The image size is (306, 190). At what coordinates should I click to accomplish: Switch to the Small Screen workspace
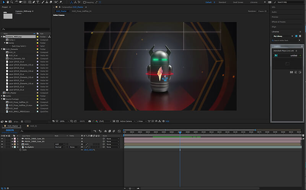click(238, 2)
